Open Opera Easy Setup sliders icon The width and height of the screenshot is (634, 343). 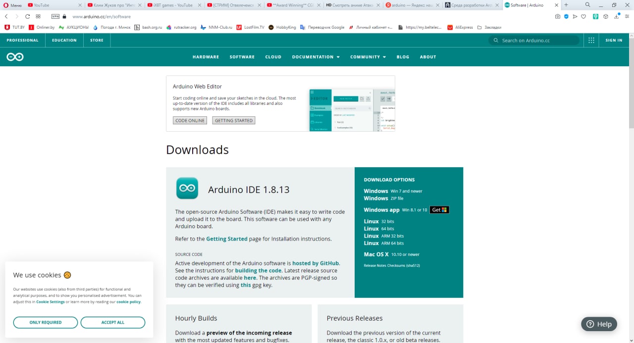click(x=626, y=16)
